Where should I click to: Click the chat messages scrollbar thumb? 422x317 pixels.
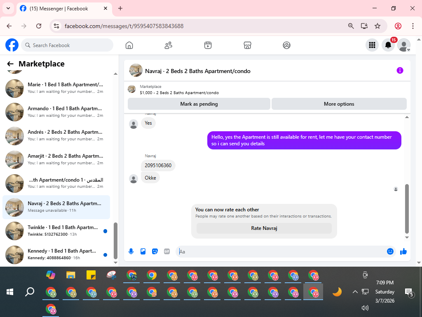coord(407,209)
